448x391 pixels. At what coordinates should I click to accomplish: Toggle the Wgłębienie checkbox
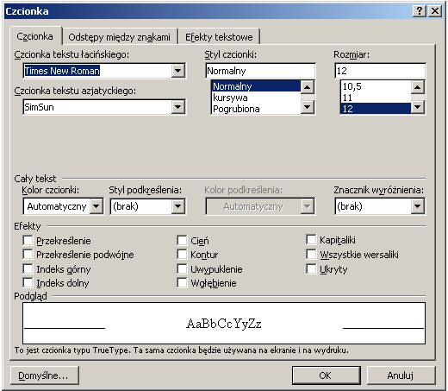click(182, 283)
